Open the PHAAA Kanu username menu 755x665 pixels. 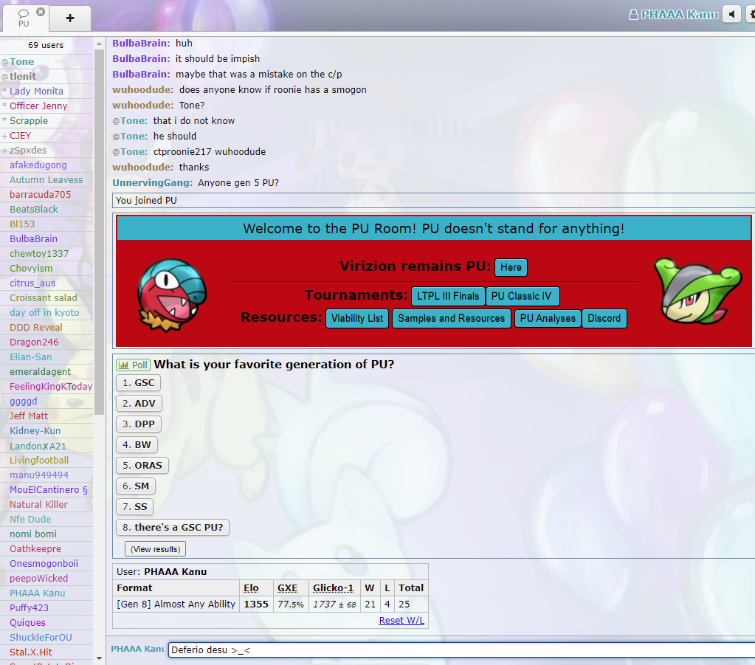tap(673, 14)
